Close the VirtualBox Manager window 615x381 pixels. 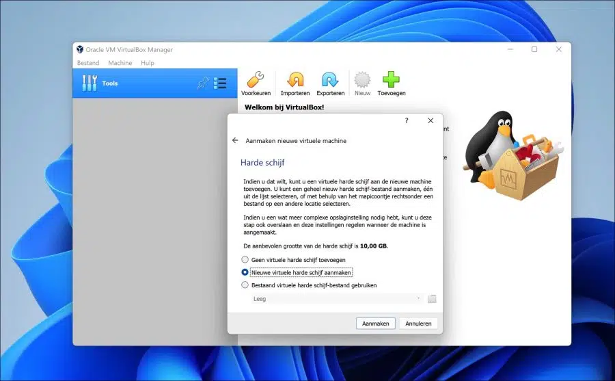[x=558, y=49]
